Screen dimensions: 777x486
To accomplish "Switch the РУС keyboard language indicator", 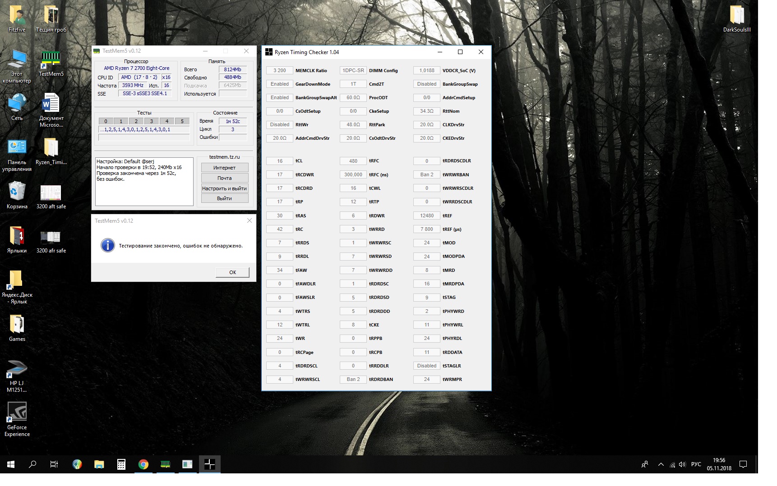I will pyautogui.click(x=696, y=464).
